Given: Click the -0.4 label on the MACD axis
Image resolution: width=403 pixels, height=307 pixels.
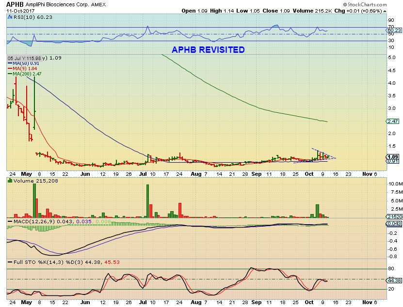Looking at the screenshot, I should [x=393, y=241].
